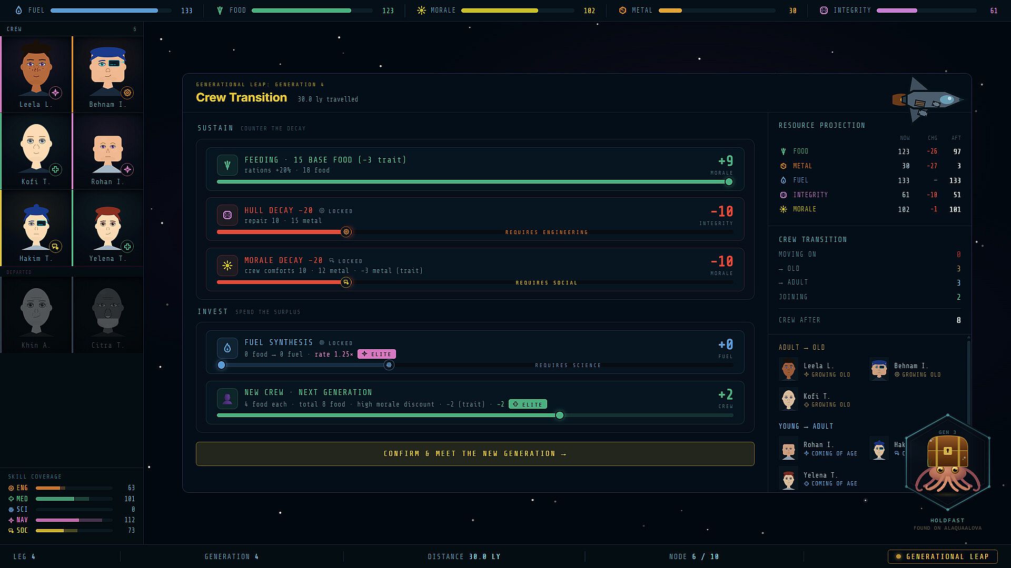Select Yelena T. in Young to Adult list
Image resolution: width=1011 pixels, height=568 pixels.
pos(818,479)
